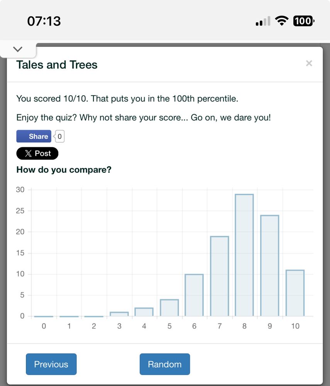Click the chart bar for score 9
The image size is (330, 386).
269,266
